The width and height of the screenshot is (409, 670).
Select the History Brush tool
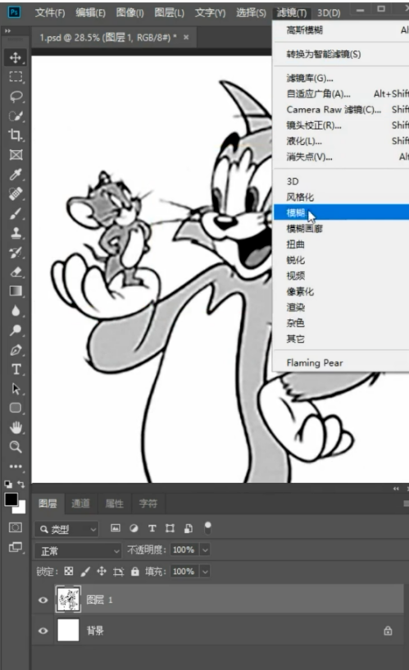point(16,252)
